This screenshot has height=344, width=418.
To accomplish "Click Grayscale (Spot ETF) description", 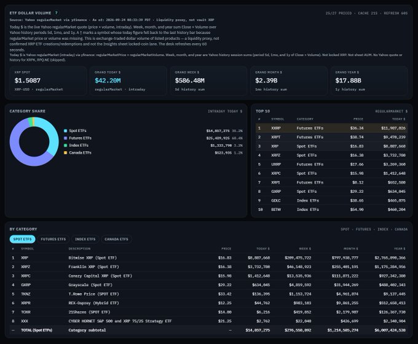I will [x=90, y=285].
